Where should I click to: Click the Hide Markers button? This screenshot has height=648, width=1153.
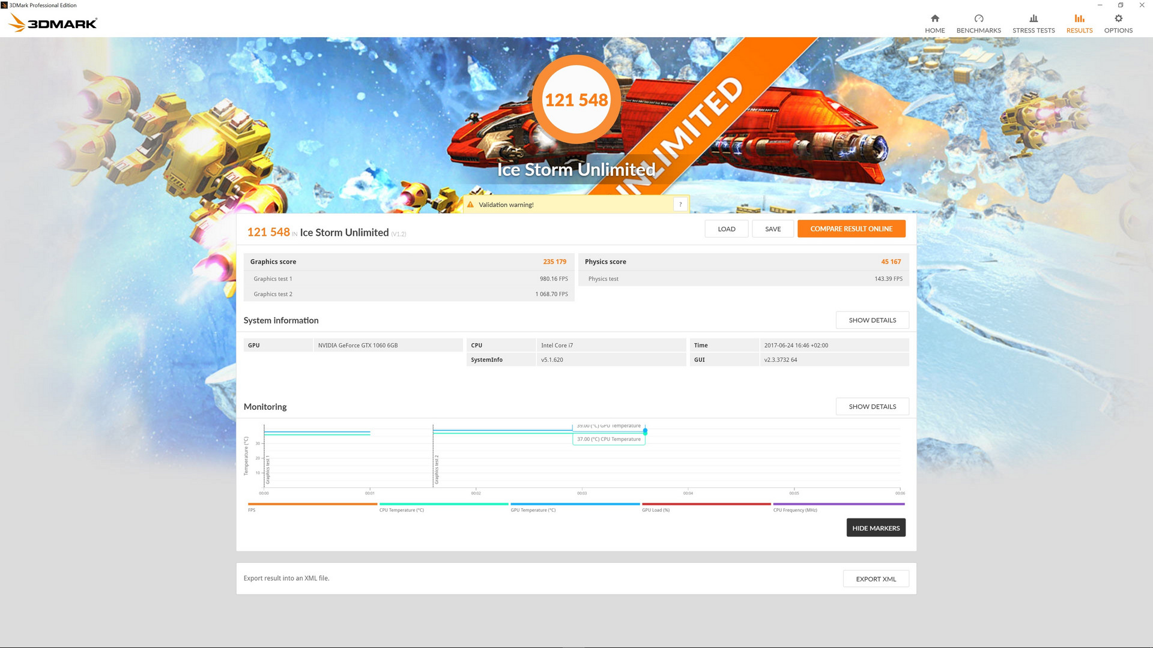coord(876,528)
